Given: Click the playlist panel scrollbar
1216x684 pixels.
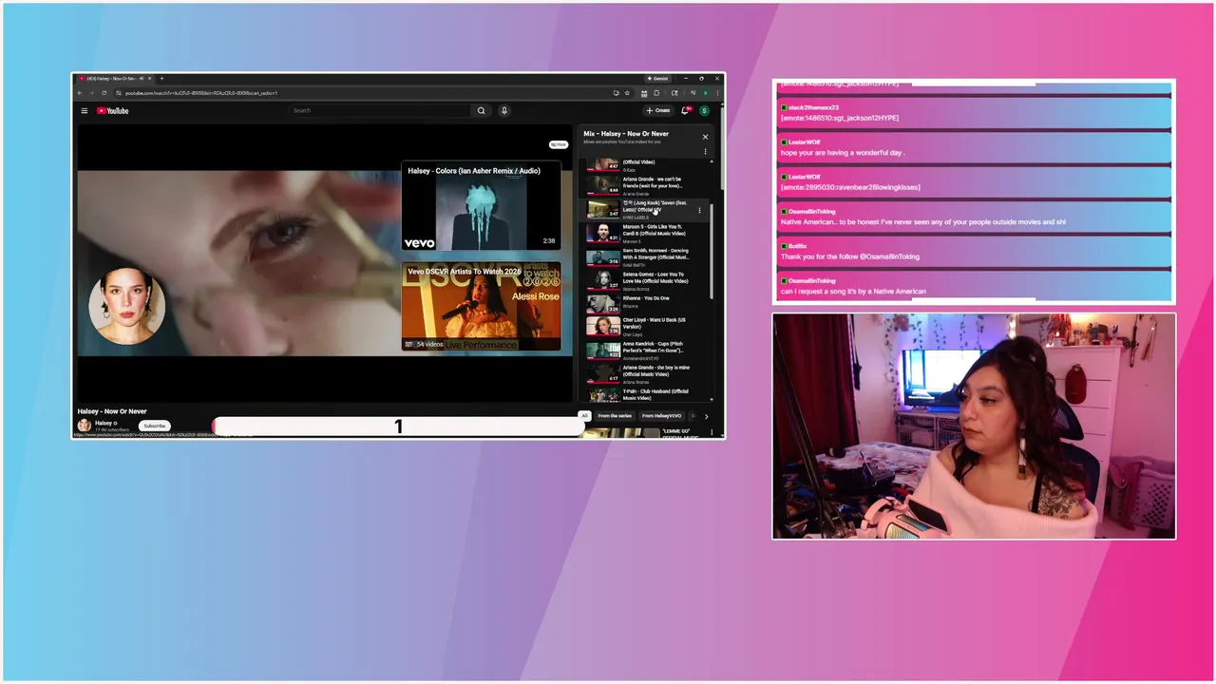Looking at the screenshot, I should click(x=712, y=252).
